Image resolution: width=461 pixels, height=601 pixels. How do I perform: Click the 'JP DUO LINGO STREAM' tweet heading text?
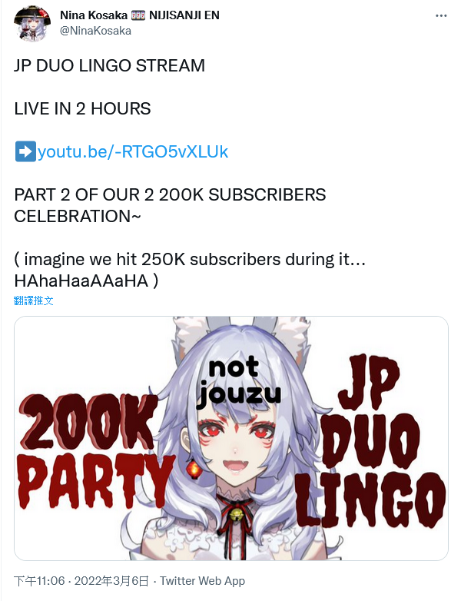[x=110, y=65]
